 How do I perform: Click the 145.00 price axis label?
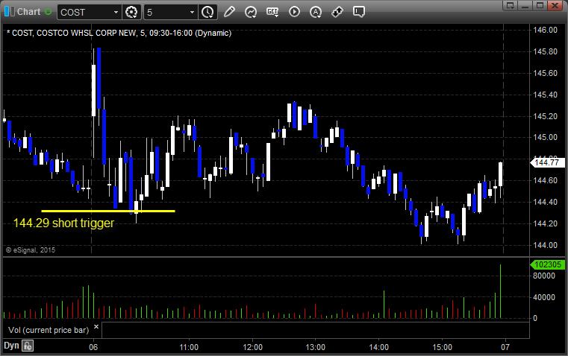pos(545,137)
